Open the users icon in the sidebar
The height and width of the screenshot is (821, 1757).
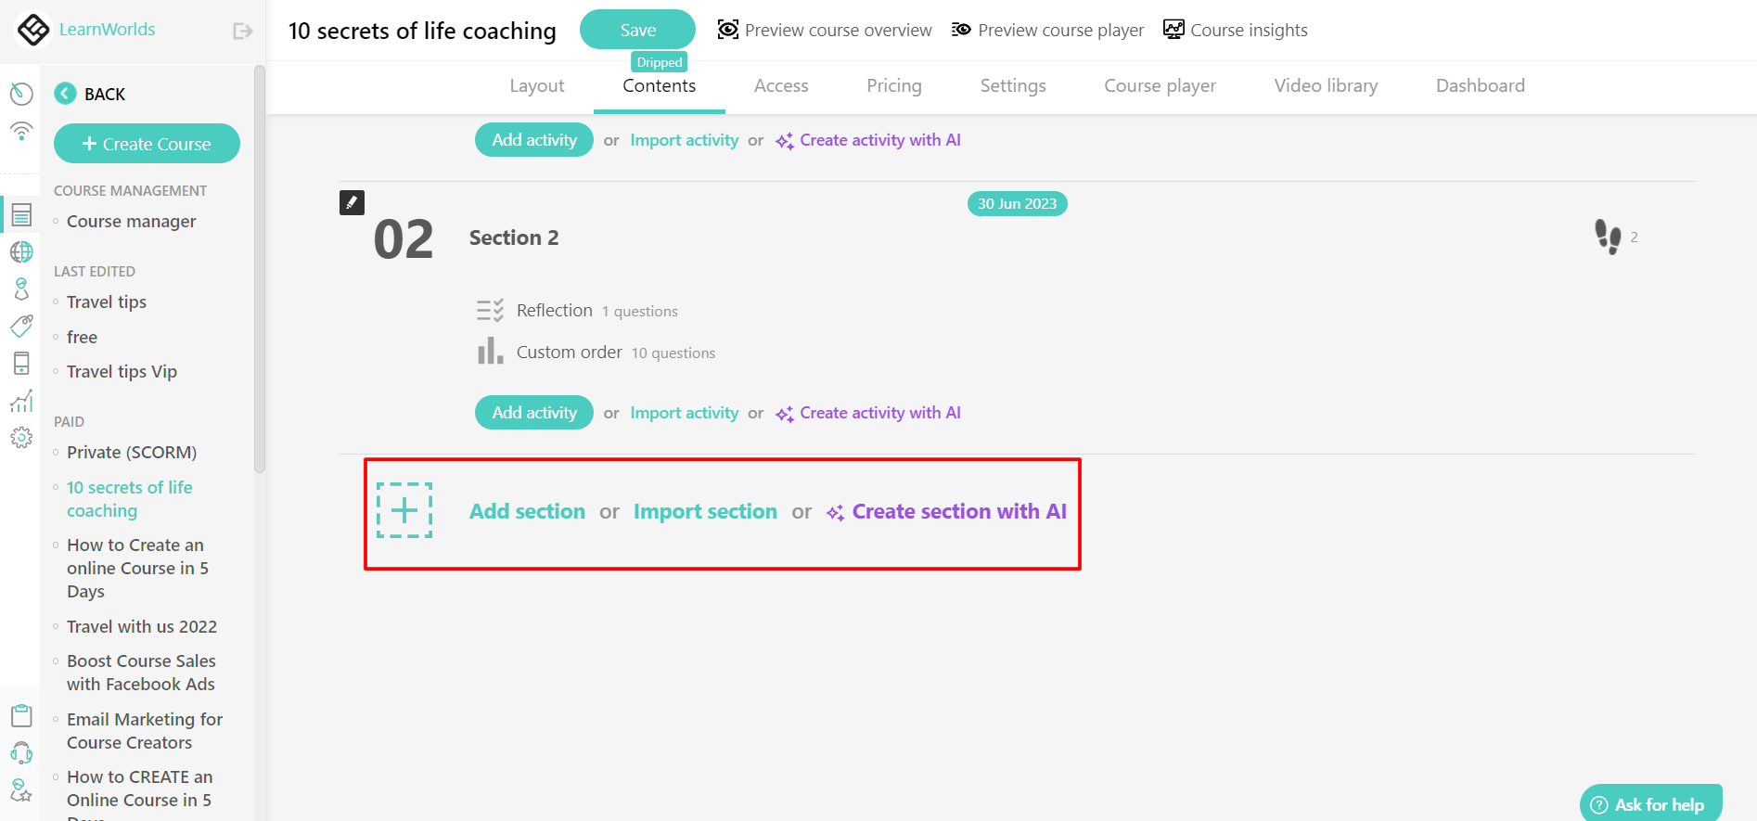pos(21,289)
